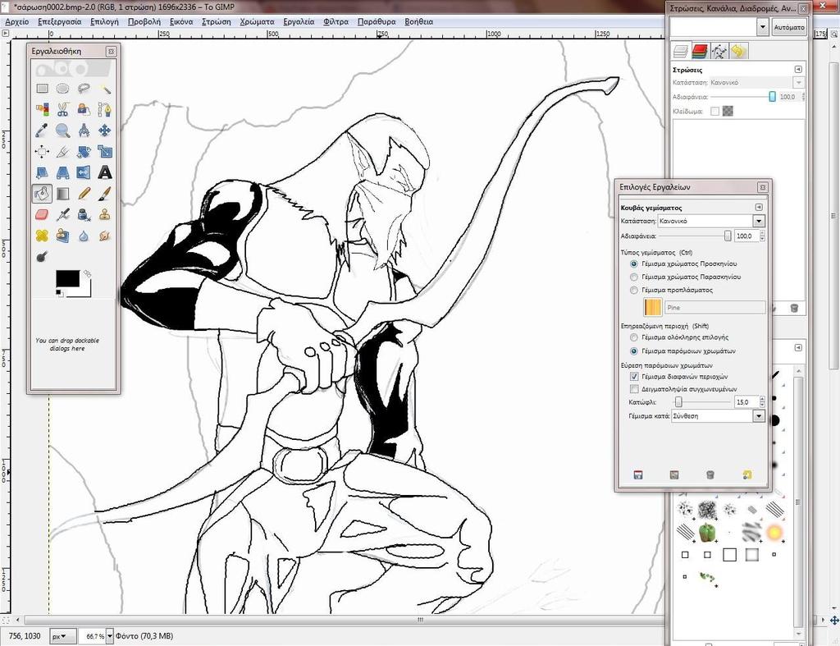The image size is (840, 646).
Task: Open the zoom percentage dropdown
Action: [x=110, y=636]
